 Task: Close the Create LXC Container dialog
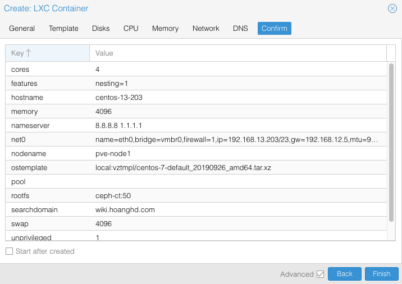pos(392,8)
